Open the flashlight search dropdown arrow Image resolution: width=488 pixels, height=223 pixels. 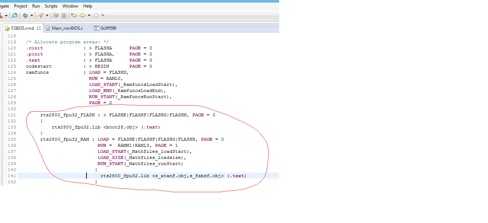pos(47,16)
